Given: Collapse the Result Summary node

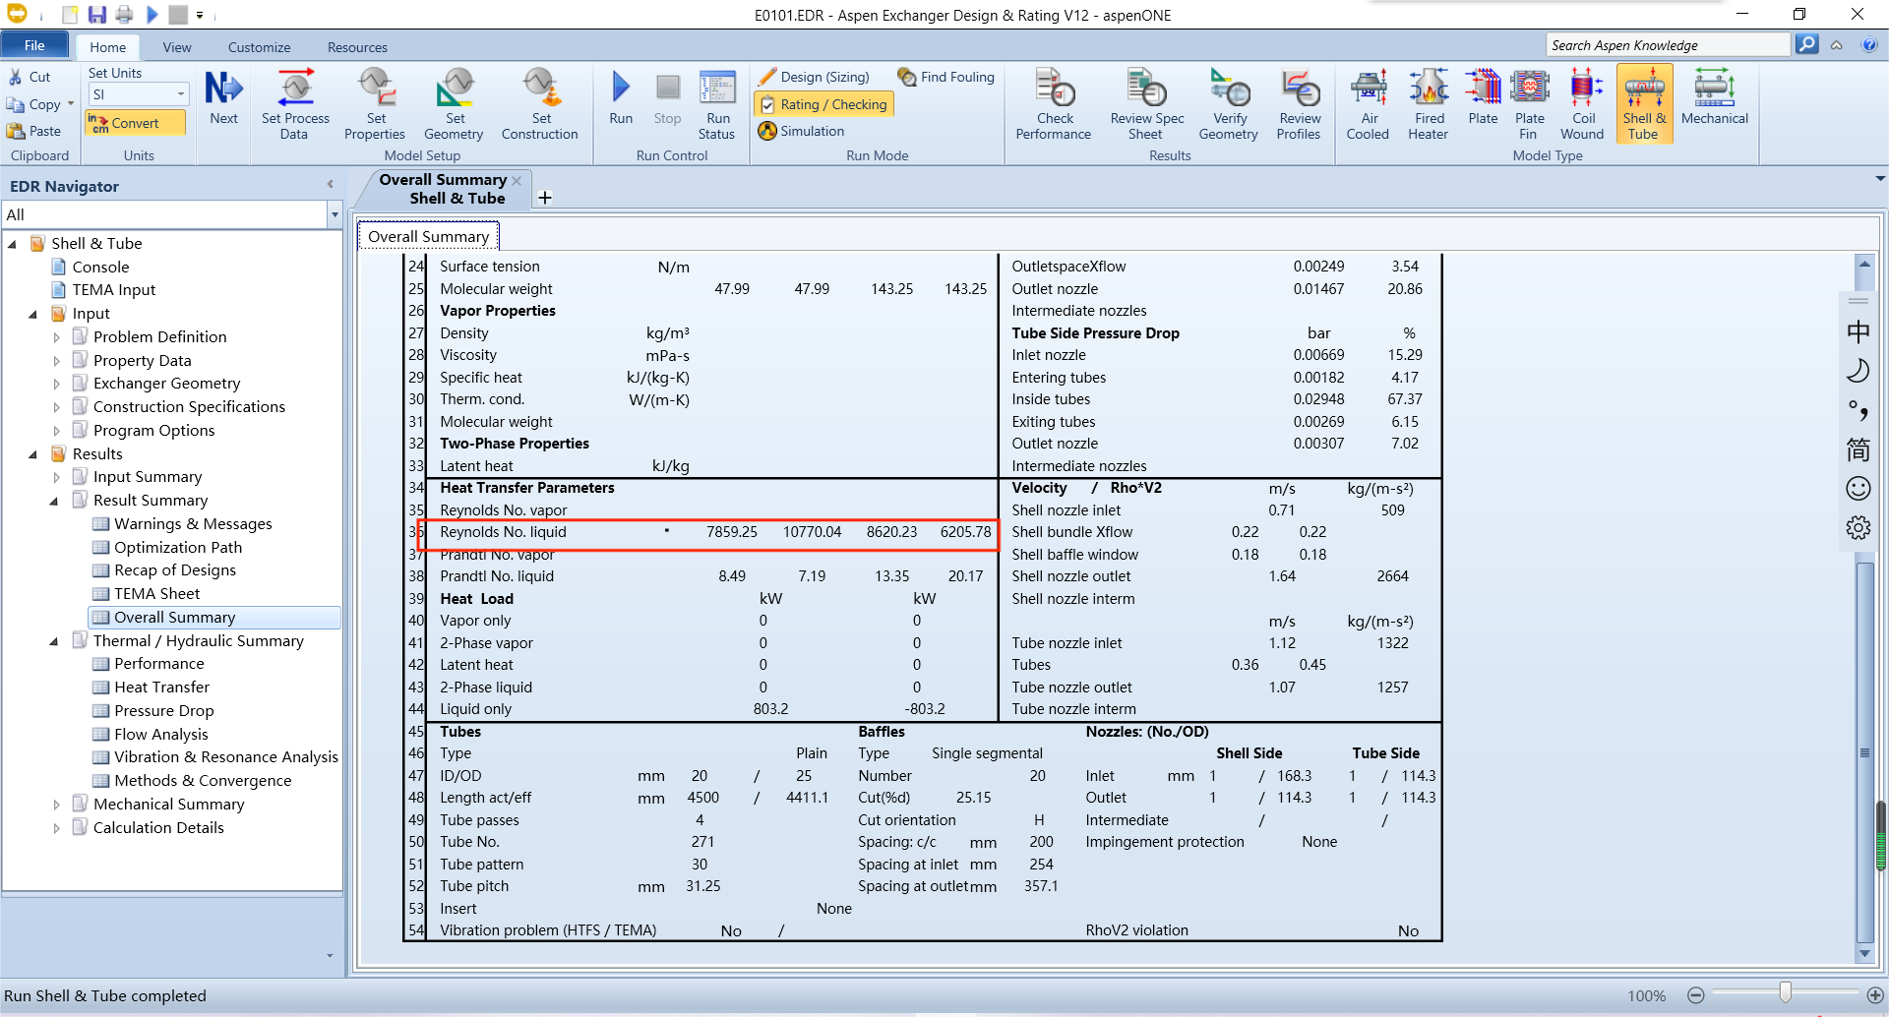Looking at the screenshot, I should 53,501.
